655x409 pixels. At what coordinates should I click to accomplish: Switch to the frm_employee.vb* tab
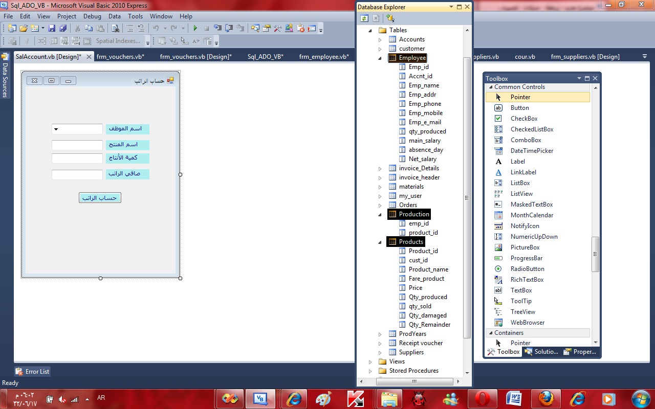point(324,57)
